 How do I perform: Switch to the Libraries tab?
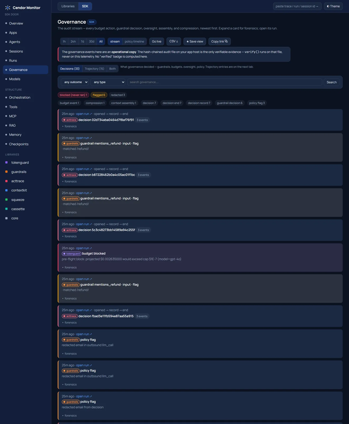68,6
